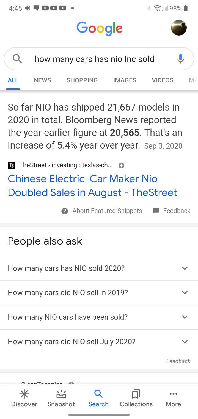
Task: Switch to the Shopping results tab
Action: (x=82, y=80)
